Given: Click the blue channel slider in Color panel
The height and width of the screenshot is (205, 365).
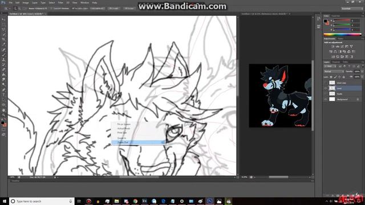Looking at the screenshot, I should click(x=342, y=30).
